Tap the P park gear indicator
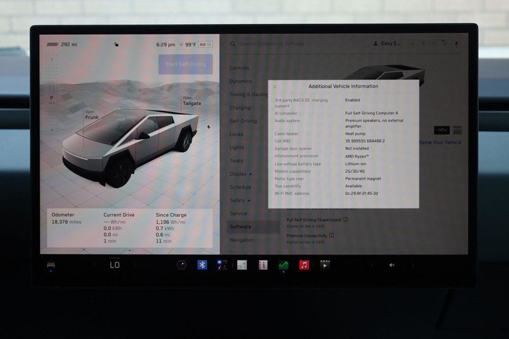Viewport: 509px width, 339px height. pyautogui.click(x=52, y=98)
